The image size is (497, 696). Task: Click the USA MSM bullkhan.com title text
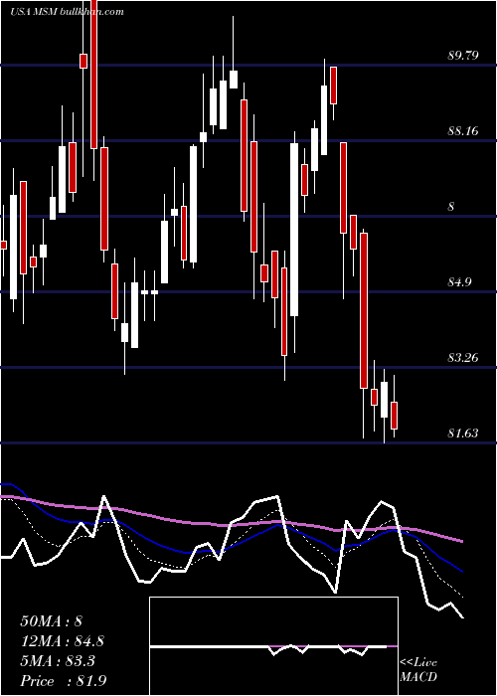point(67,12)
